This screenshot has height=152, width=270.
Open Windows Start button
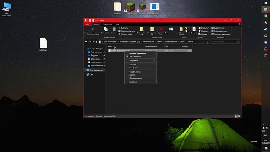[x=265, y=3]
